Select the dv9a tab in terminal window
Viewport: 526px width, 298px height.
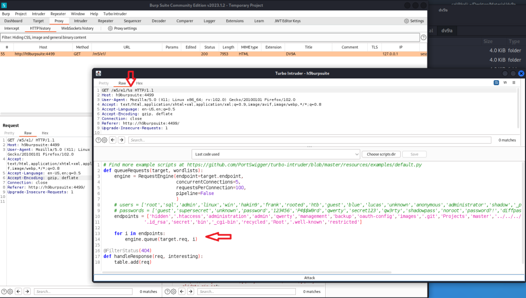point(447,30)
